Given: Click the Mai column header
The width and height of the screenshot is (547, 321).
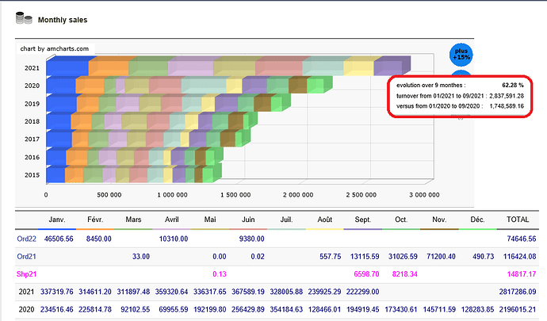Looking at the screenshot, I should click(210, 220).
